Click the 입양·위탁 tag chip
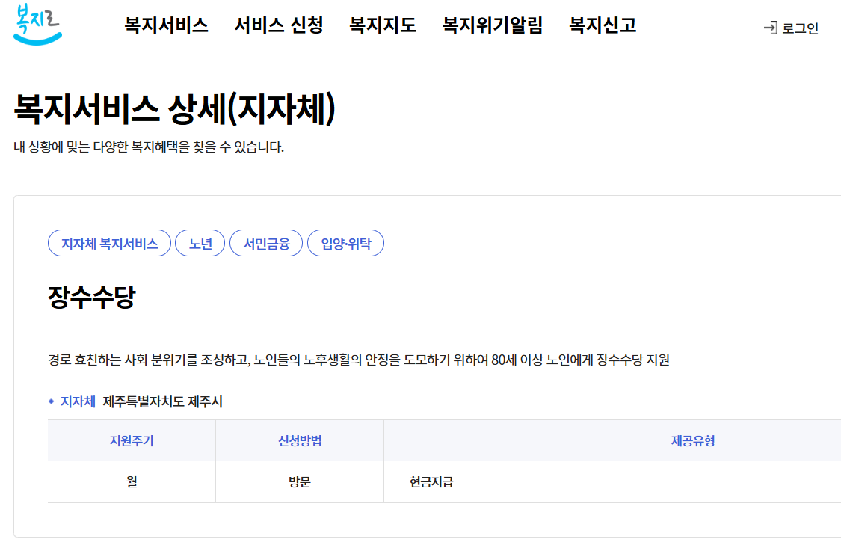This screenshot has height=539, width=841. (345, 242)
